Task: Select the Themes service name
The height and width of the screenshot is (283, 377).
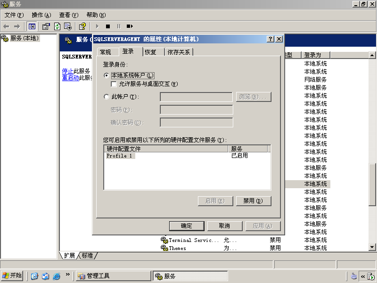Action: coord(178,248)
